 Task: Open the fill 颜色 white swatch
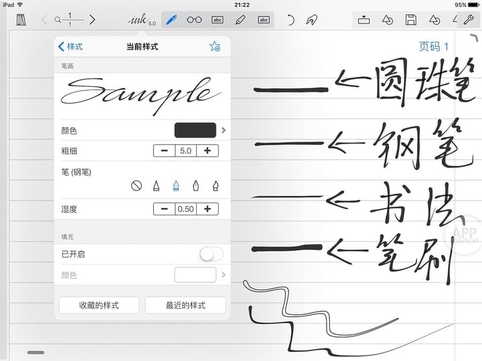[x=195, y=275]
